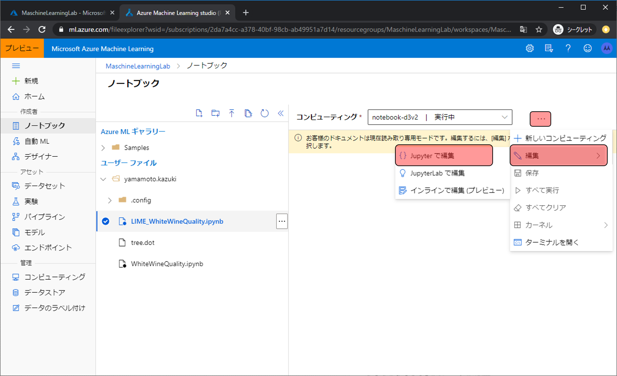Click the create new folder icon

point(215,113)
